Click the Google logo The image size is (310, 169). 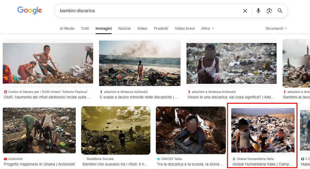[x=30, y=11]
